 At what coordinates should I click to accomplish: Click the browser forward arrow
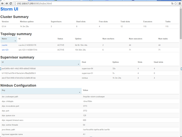(7, 3)
